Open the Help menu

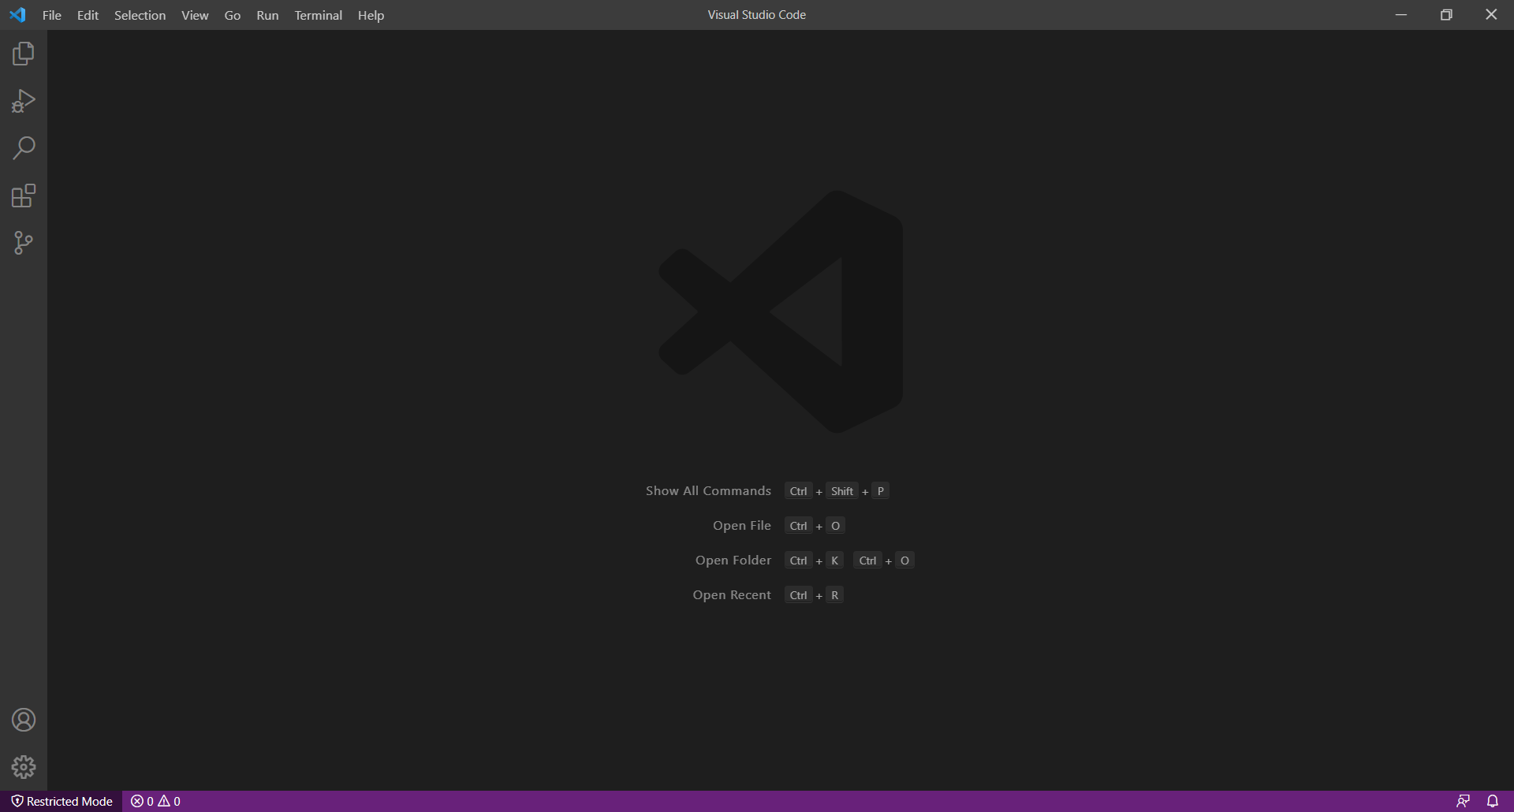click(x=371, y=15)
